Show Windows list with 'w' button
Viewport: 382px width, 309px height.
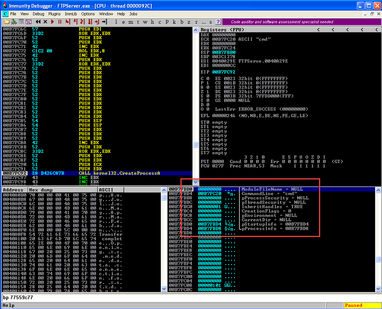145,22
